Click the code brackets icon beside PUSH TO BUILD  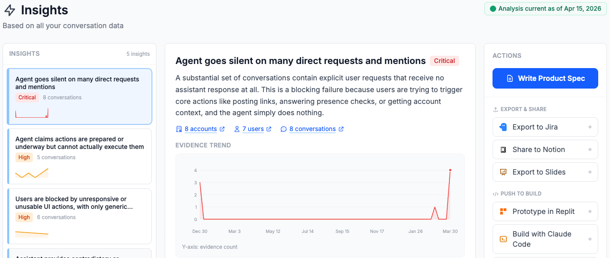tap(495, 193)
